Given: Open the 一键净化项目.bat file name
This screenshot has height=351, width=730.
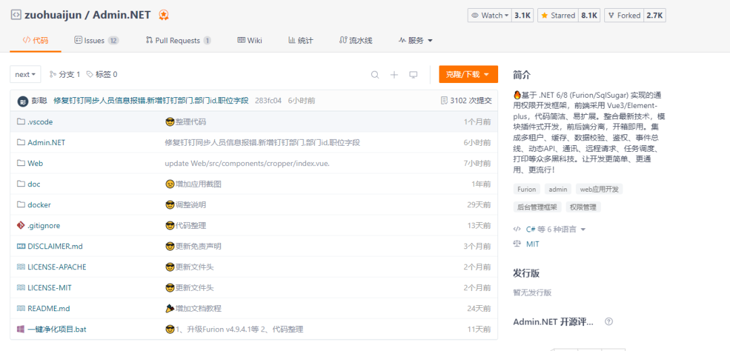Looking at the screenshot, I should click(x=57, y=329).
